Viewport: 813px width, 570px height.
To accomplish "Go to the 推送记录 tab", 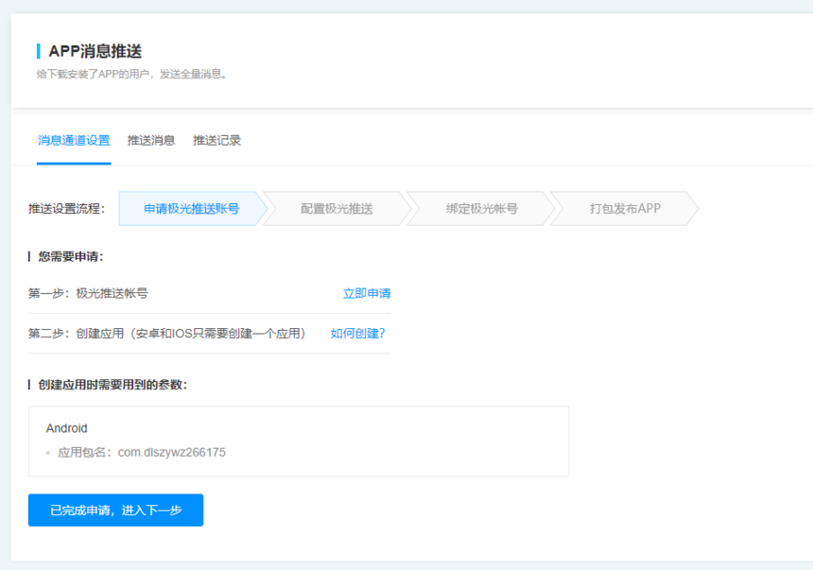I will click(x=217, y=141).
